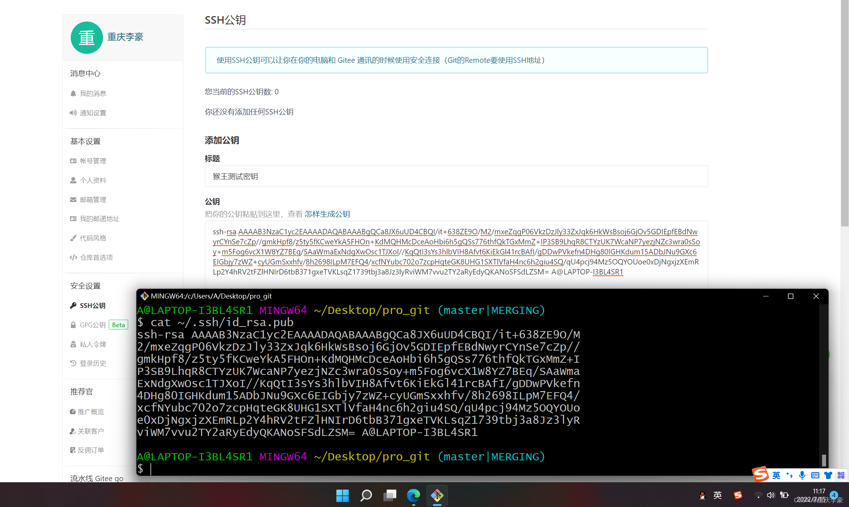The height and width of the screenshot is (507, 849).
Task: Open 登录历史 page
Action: [93, 363]
